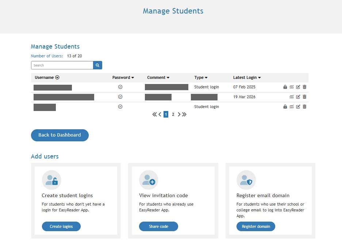Open reading statistics for the first student
The height and width of the screenshot is (241, 342).
tap(292, 87)
